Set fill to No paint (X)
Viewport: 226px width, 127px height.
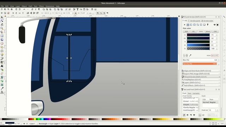tap(185, 25)
